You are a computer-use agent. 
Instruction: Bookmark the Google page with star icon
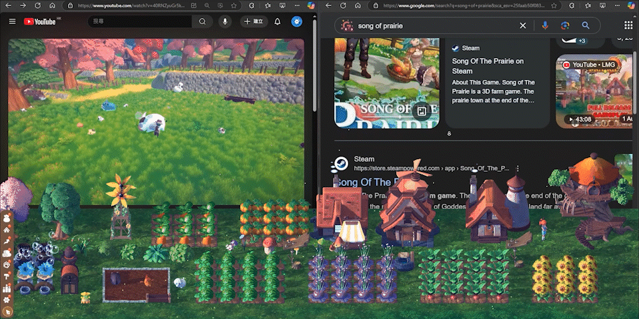pos(554,6)
